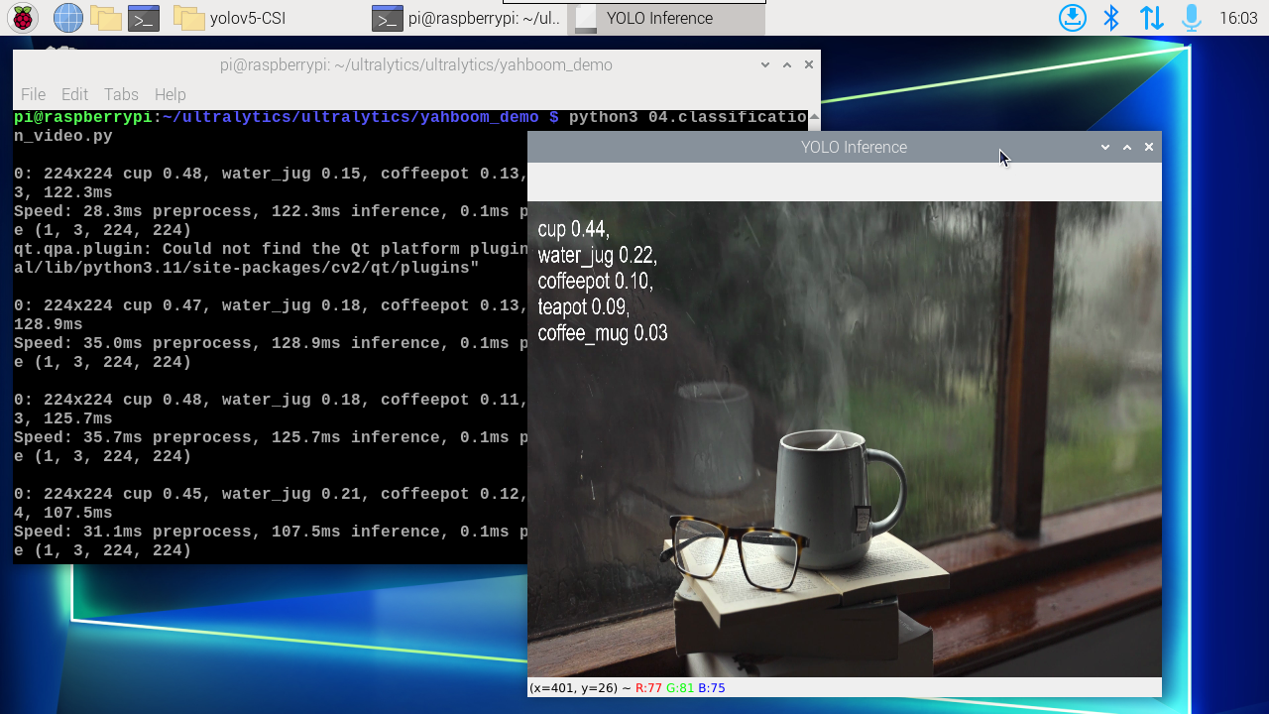Launch the terminal from taskbar launcher
1269x714 pixels.
click(144, 18)
